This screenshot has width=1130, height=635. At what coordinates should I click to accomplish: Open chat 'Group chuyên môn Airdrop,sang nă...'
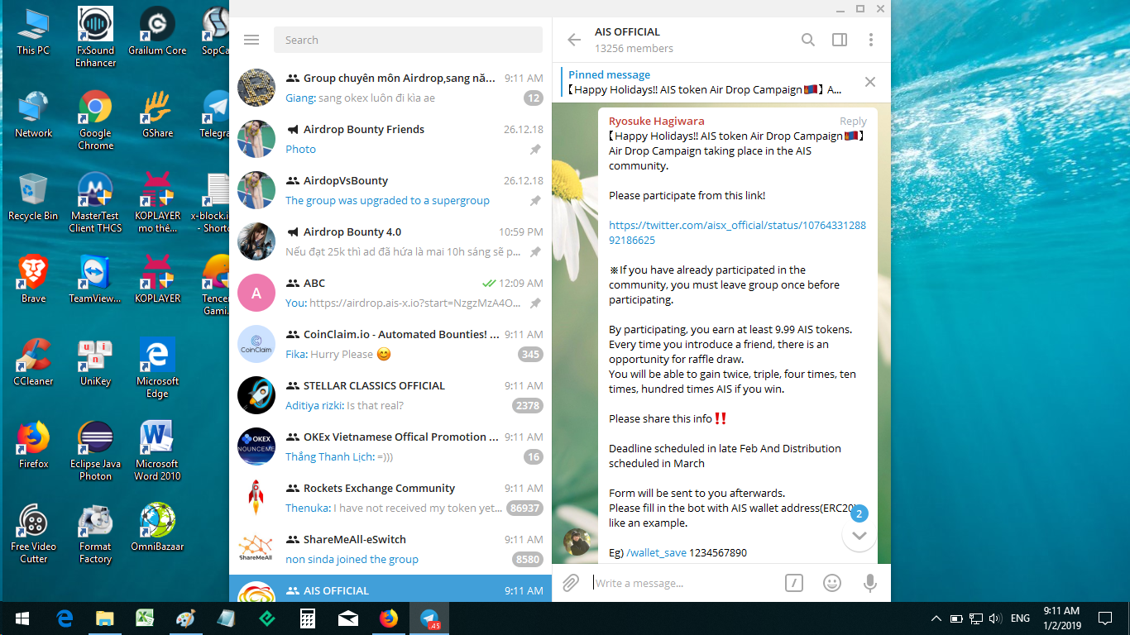click(x=390, y=88)
